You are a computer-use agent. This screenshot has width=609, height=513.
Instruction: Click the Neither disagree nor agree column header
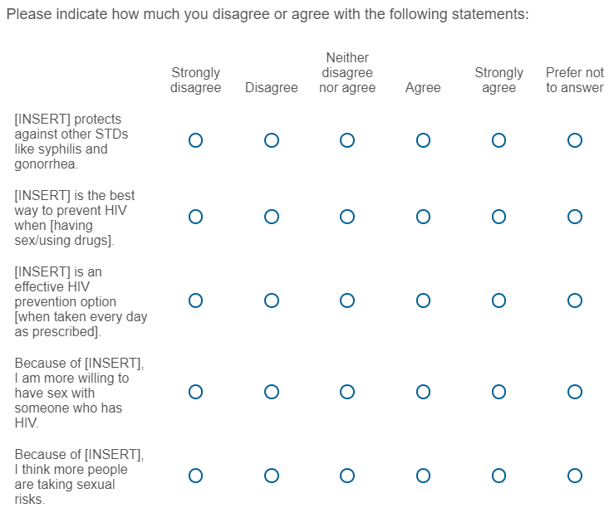347,72
